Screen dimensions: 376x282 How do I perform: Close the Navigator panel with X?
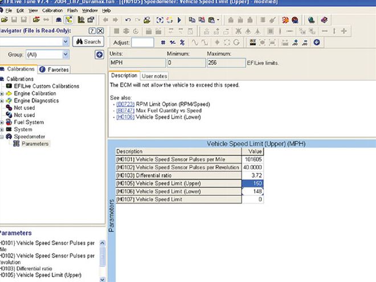(100, 31)
